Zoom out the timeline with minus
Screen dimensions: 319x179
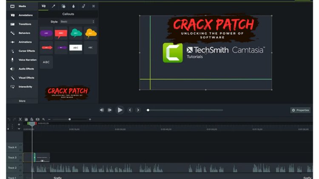pos(49,119)
